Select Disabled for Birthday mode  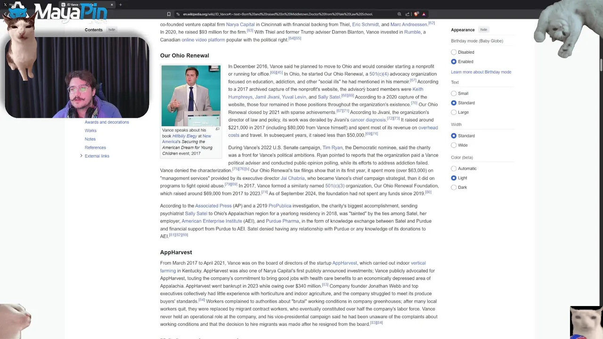454,52
